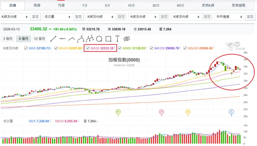
Task: Click the 成交量 volume panel label
Action: point(8,121)
